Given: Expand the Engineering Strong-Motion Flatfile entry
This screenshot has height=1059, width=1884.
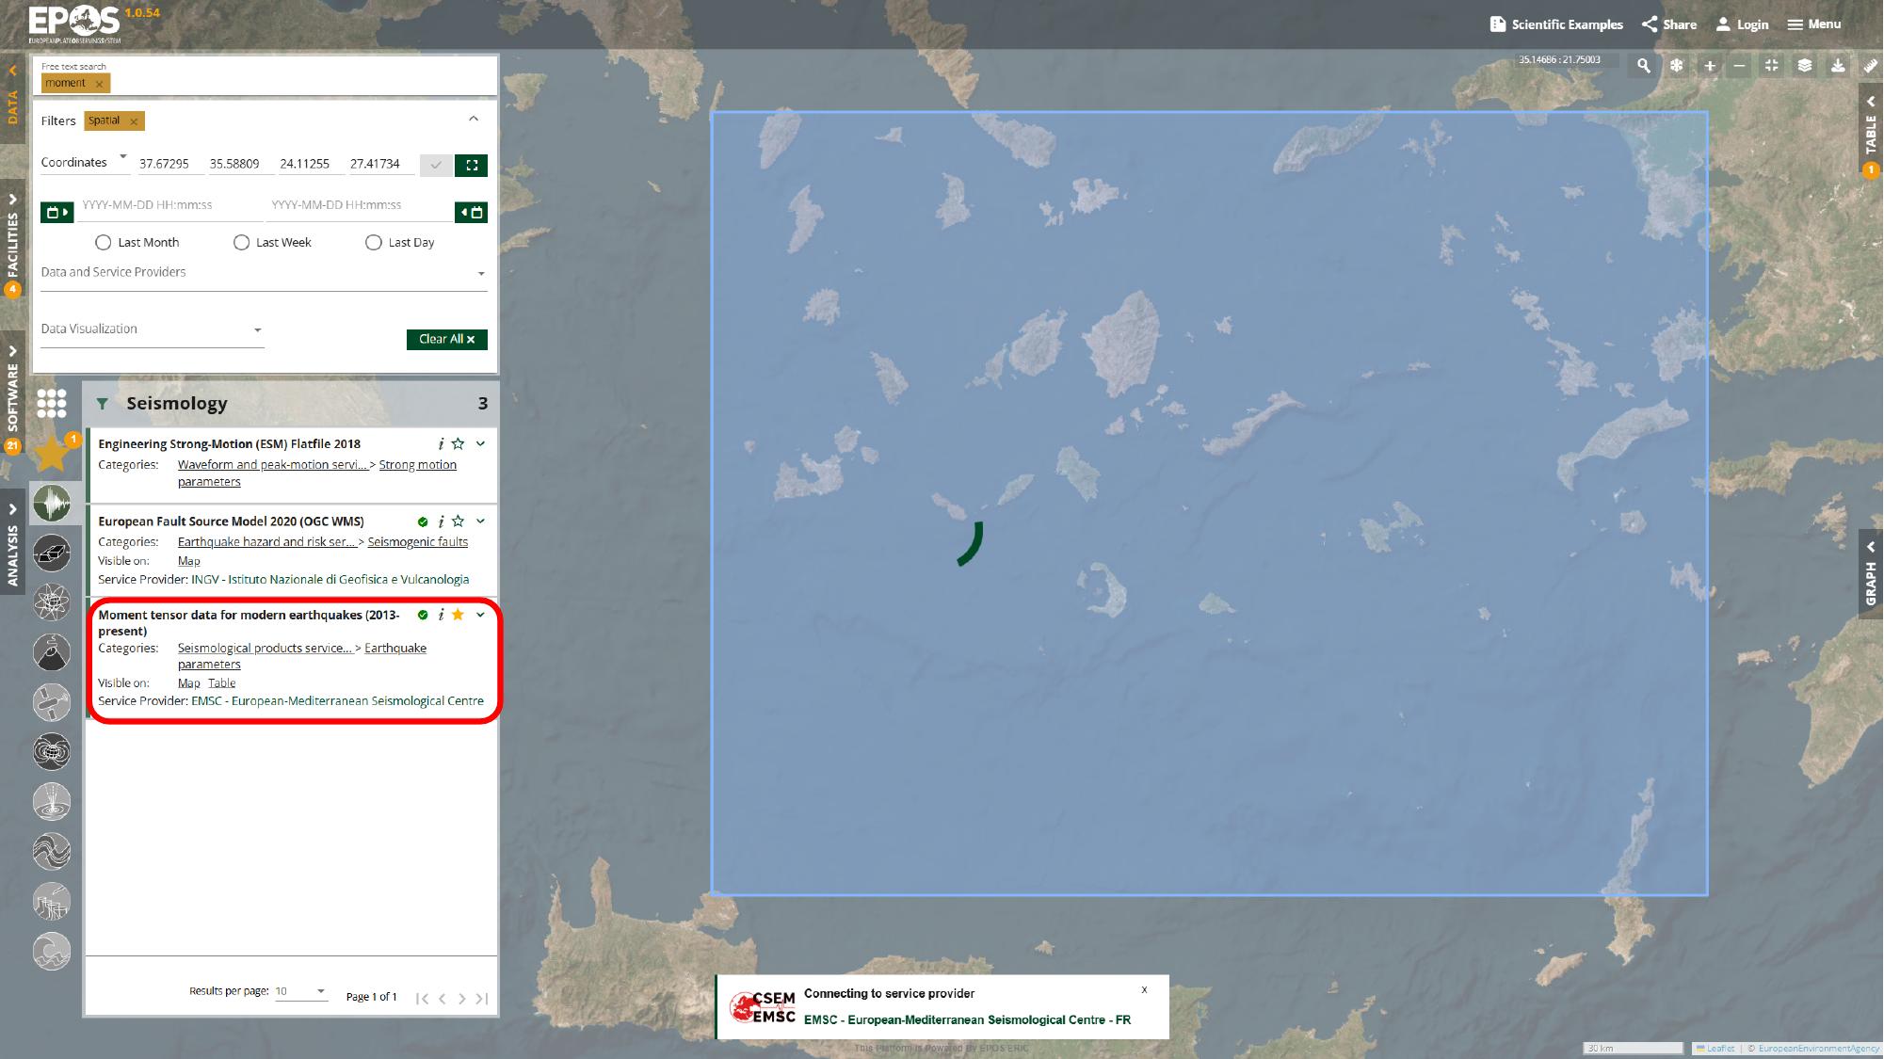Looking at the screenshot, I should (480, 443).
